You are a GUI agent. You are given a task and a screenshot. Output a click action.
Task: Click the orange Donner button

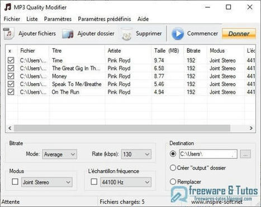pos(239,34)
